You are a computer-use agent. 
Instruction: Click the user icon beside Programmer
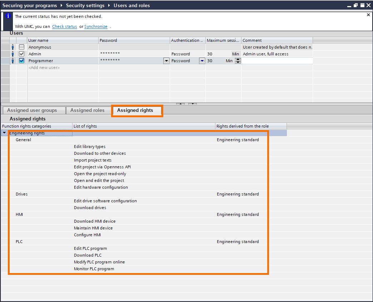(x=13, y=60)
